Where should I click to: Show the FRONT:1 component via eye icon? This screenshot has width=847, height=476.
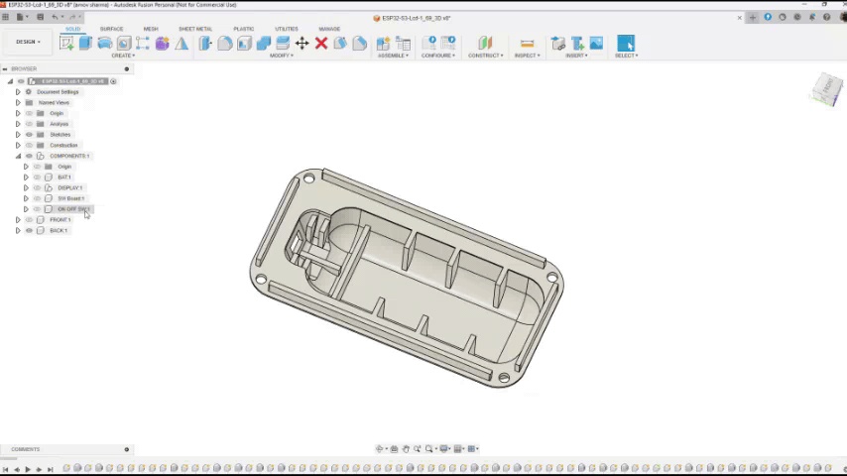[x=29, y=220]
